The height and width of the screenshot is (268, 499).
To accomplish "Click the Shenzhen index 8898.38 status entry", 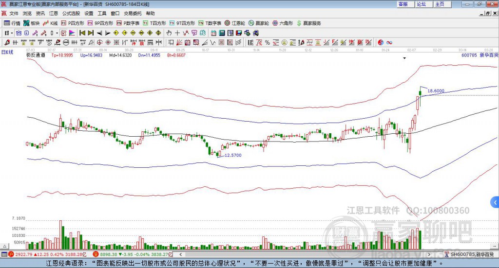I will (133, 254).
